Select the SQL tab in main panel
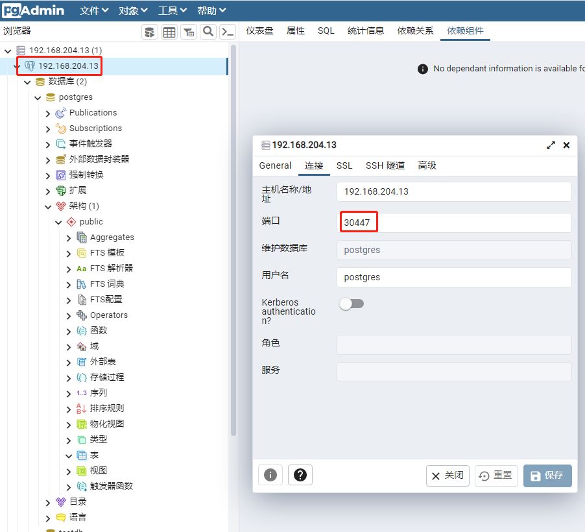Viewport: 585px width, 532px height. tap(326, 30)
